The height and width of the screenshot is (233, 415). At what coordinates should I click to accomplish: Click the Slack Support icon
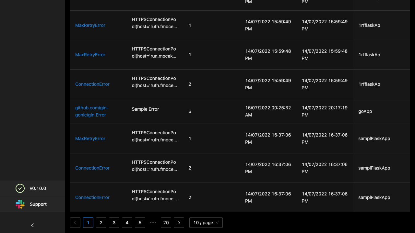click(x=20, y=204)
